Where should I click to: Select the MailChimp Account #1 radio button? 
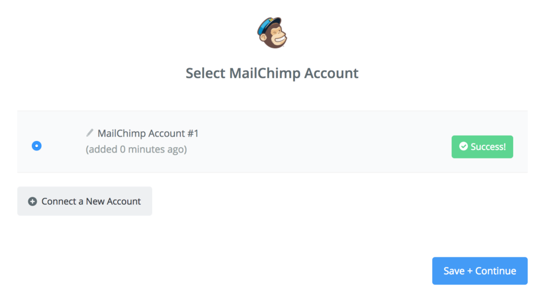[x=37, y=146]
